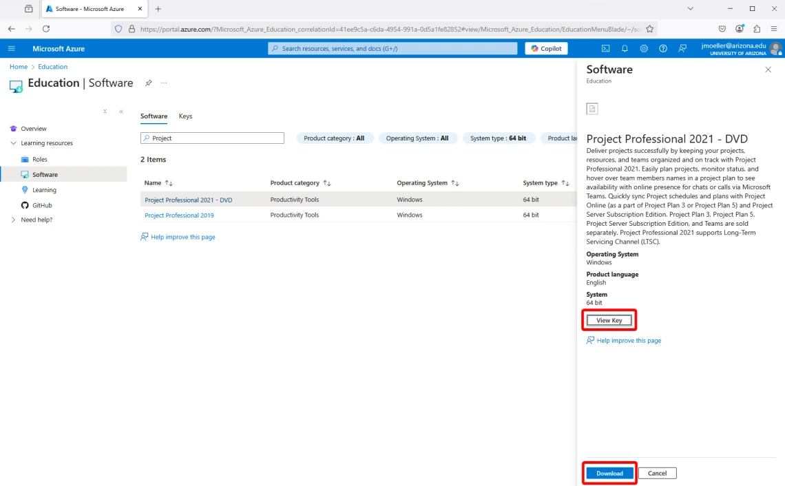Open the Help question mark icon
This screenshot has height=486, width=785.
[x=663, y=49]
